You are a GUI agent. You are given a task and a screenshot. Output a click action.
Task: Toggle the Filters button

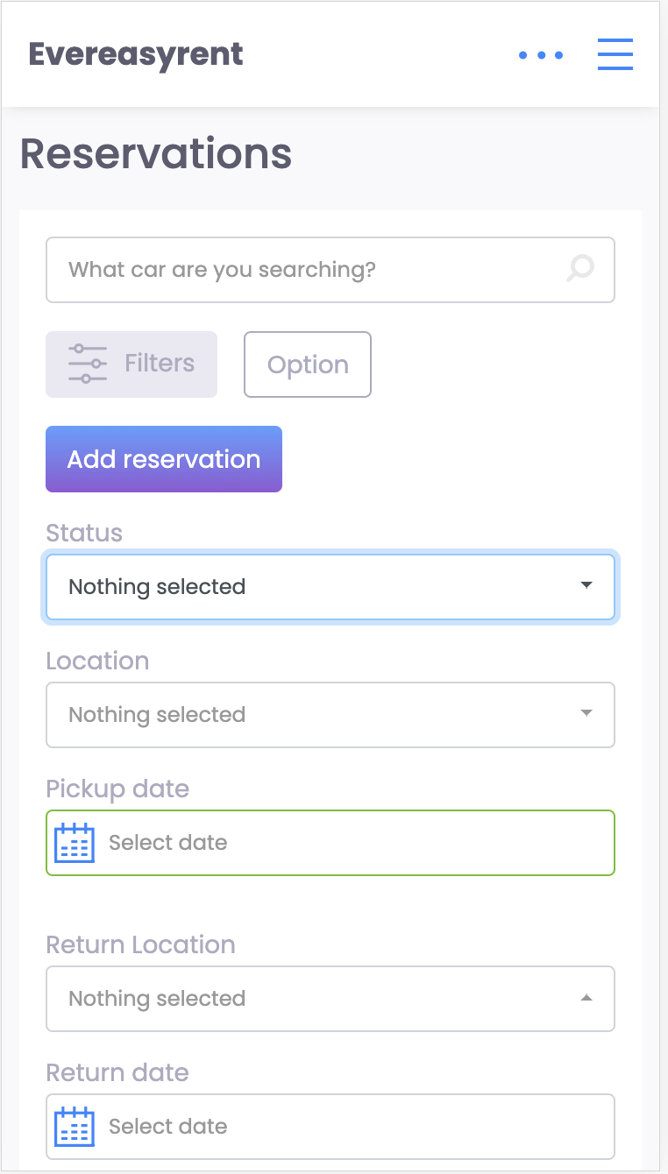pos(131,364)
